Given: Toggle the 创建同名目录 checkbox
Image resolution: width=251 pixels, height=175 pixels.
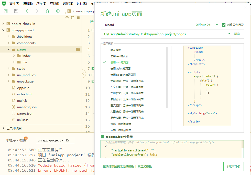Looking at the screenshot, I should (x=224, y=25).
